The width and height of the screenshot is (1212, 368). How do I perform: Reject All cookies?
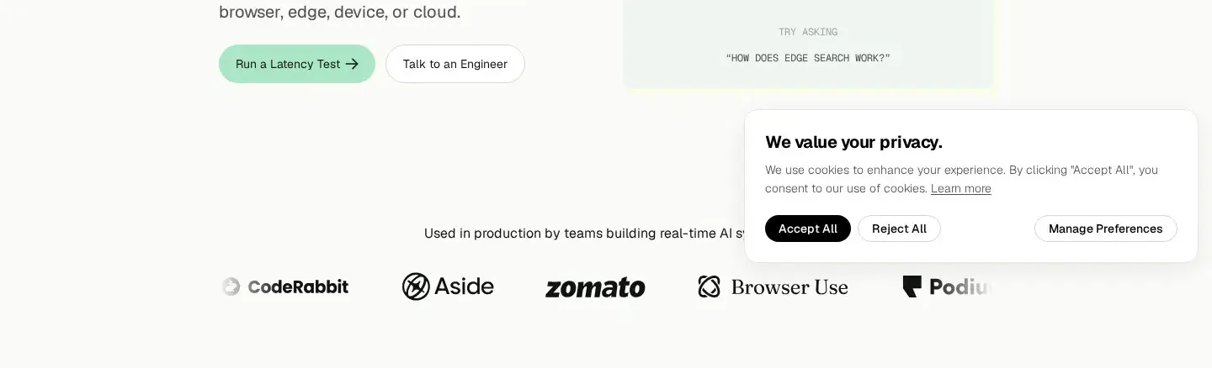(899, 229)
